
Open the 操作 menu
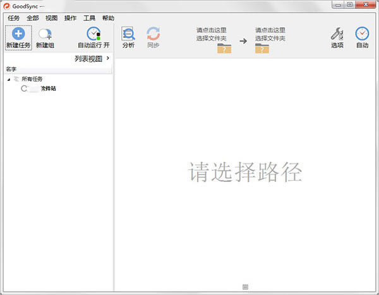70,18
